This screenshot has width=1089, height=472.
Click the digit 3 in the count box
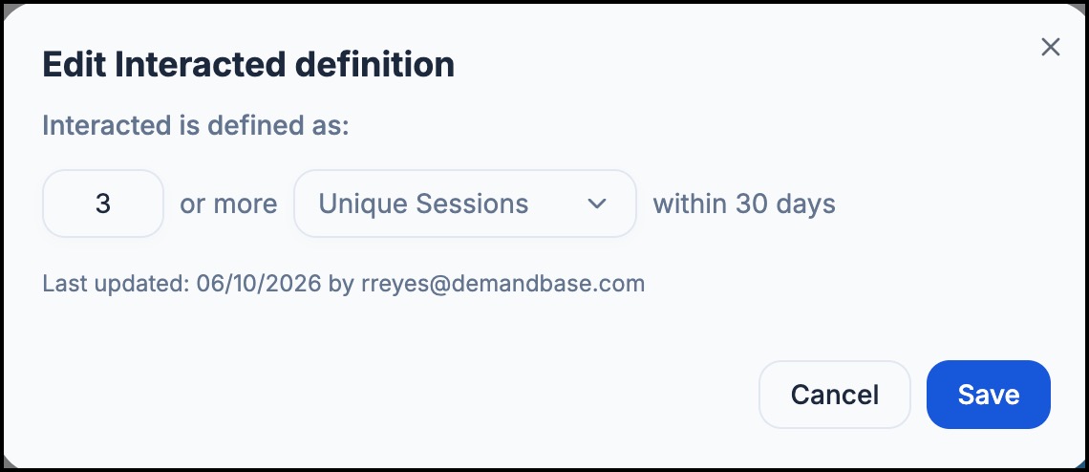pyautogui.click(x=103, y=204)
